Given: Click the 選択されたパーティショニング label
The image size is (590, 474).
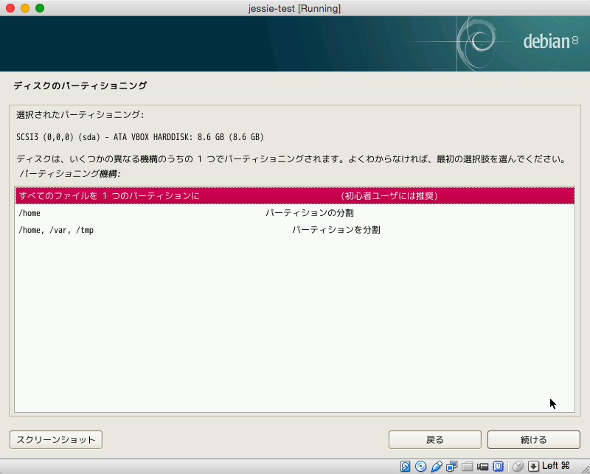Looking at the screenshot, I should click(x=80, y=115).
